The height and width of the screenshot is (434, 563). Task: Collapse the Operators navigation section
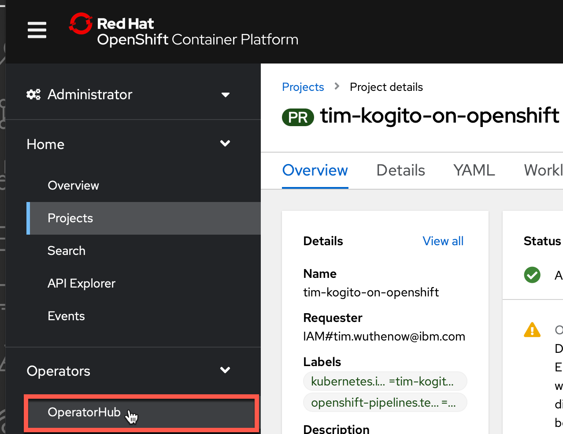tap(133, 371)
